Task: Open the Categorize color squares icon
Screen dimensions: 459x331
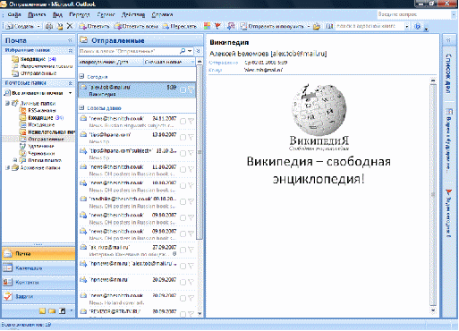Action: [207, 26]
